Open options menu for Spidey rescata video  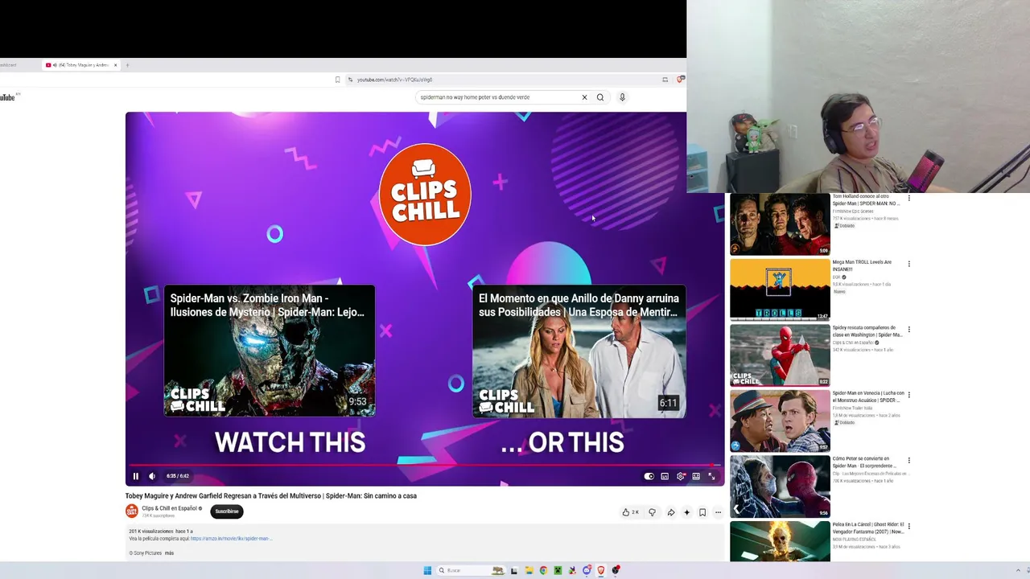coord(908,329)
